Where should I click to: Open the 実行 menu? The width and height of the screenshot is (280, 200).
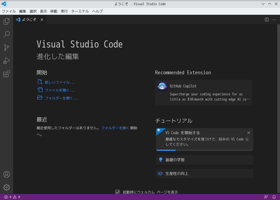point(64,11)
